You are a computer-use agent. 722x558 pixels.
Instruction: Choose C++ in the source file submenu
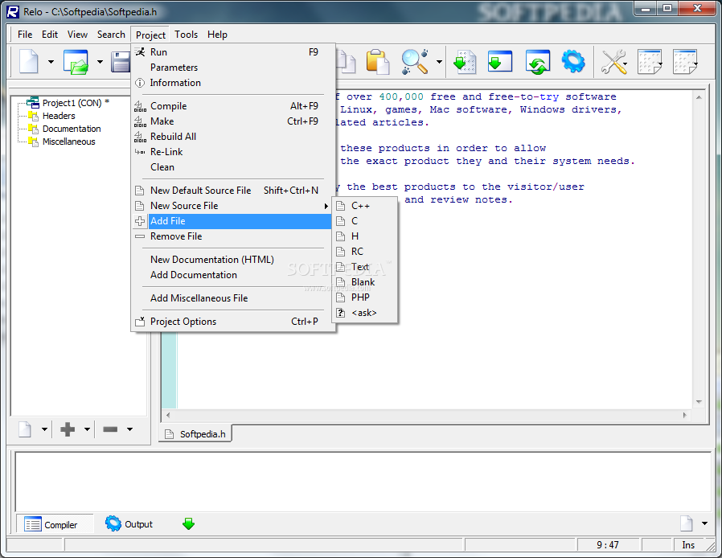click(x=364, y=206)
